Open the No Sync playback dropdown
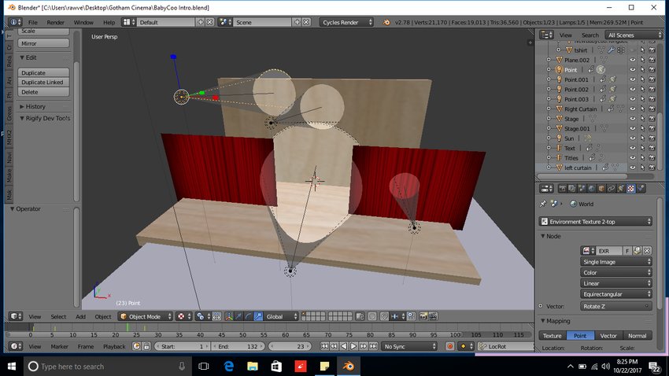 409,347
